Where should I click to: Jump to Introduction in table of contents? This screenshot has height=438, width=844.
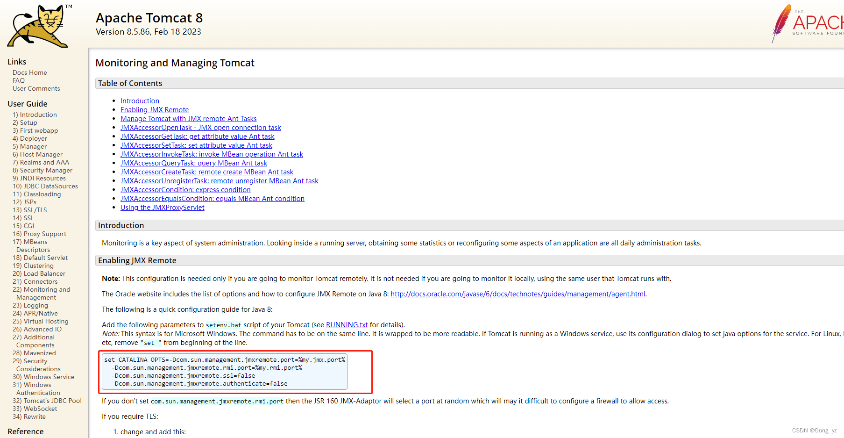(x=140, y=101)
